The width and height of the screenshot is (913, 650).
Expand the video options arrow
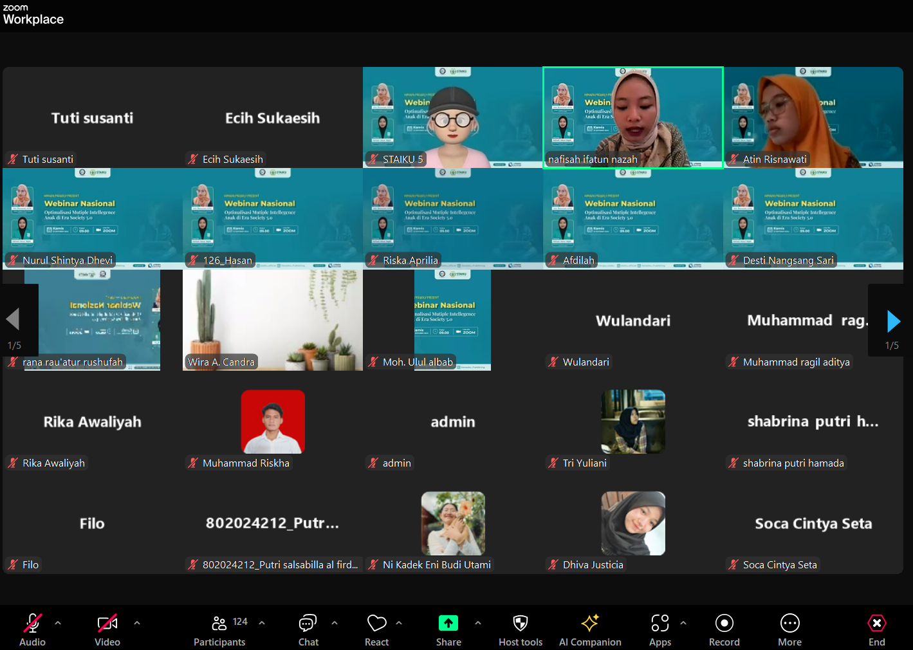tap(137, 623)
